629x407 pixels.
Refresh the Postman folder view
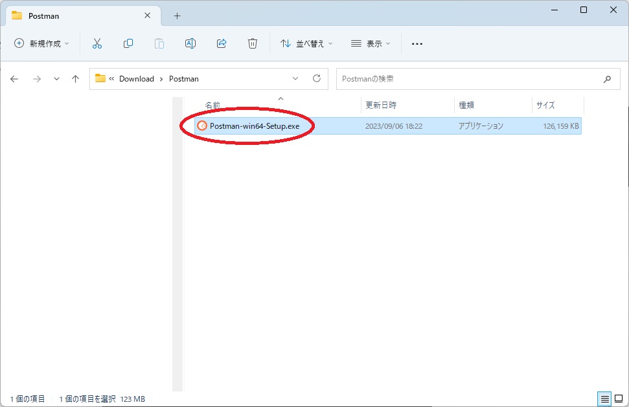point(317,78)
